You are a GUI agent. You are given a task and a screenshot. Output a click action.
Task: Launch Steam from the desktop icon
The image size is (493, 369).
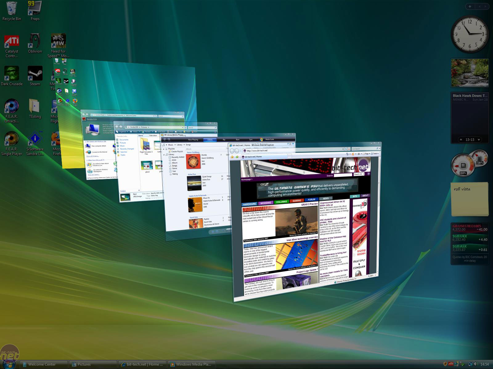35,76
